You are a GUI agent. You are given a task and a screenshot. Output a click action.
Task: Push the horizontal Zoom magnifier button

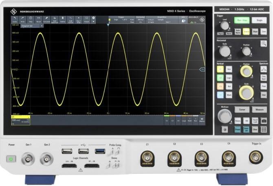264,43
